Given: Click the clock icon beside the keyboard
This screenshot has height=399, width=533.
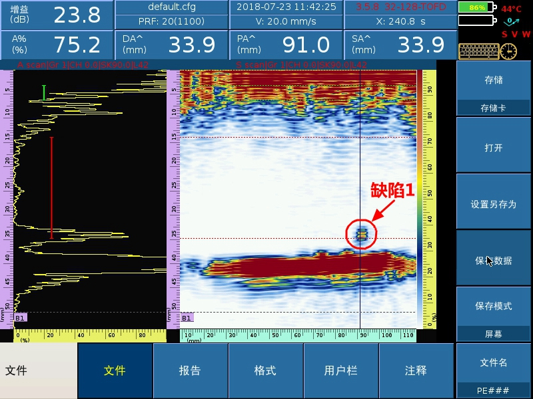Looking at the screenshot, I should (509, 51).
